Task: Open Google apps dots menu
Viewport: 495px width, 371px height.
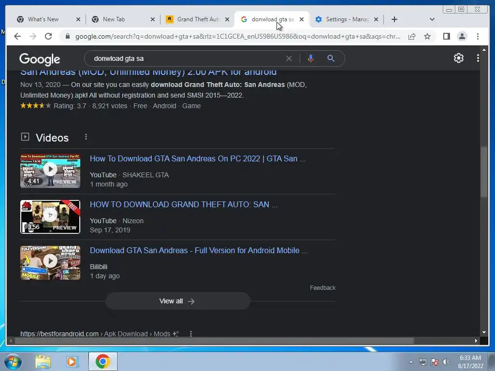Action: (x=478, y=58)
